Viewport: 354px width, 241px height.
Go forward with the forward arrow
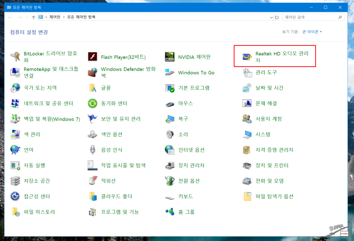(x=20, y=17)
